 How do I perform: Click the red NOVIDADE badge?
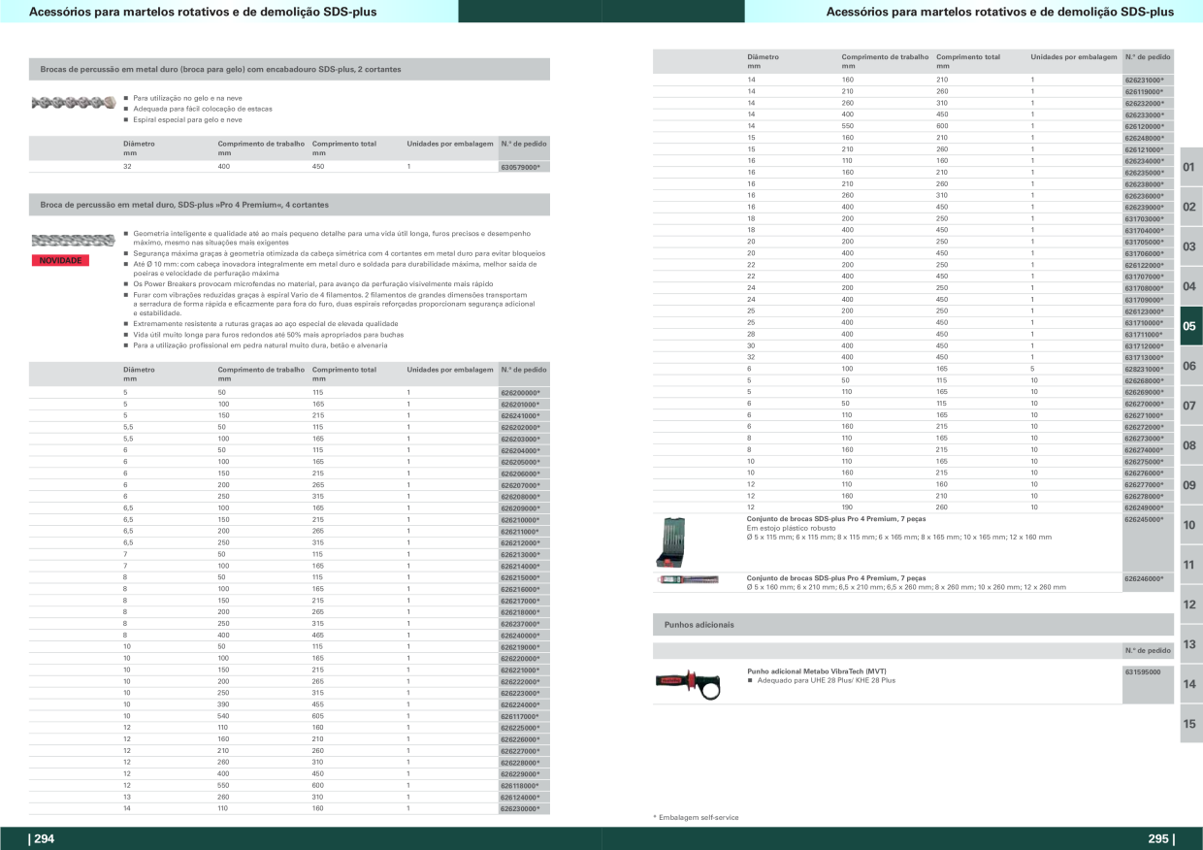click(x=61, y=261)
